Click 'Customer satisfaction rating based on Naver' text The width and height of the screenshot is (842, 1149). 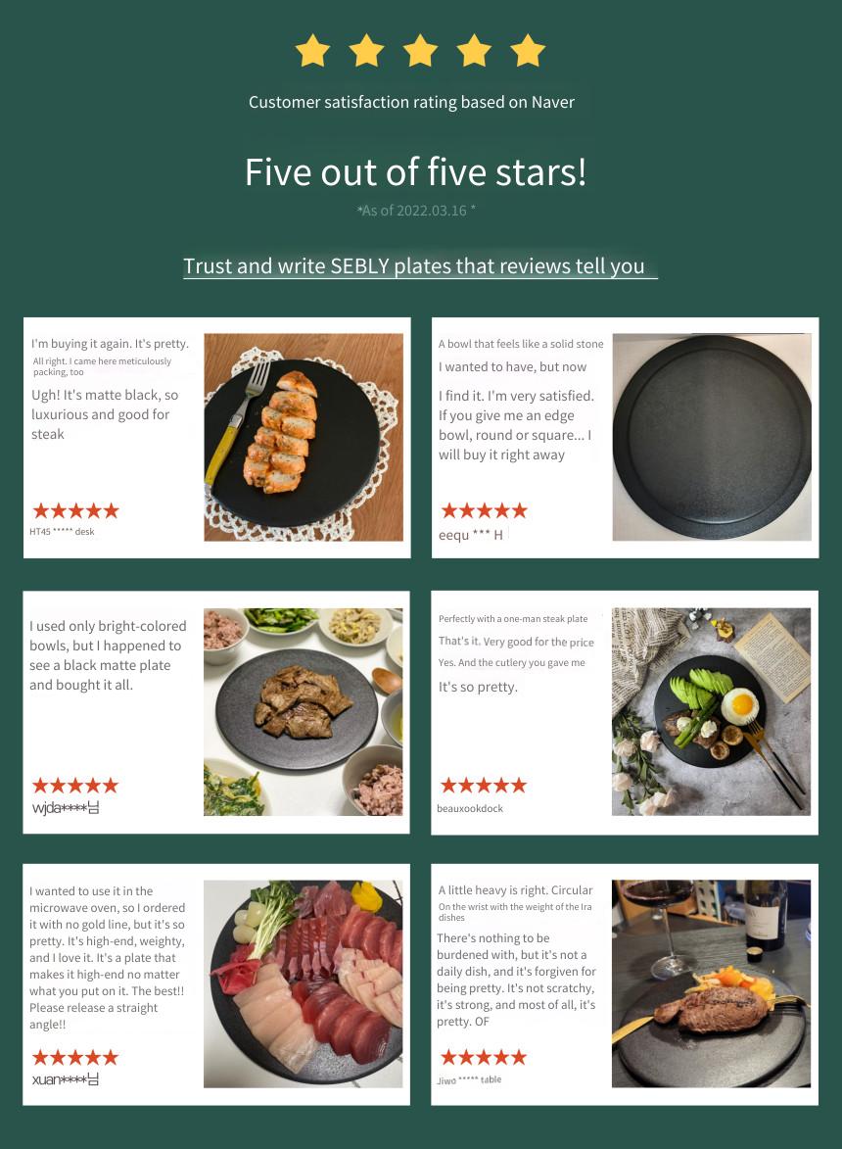pos(411,102)
